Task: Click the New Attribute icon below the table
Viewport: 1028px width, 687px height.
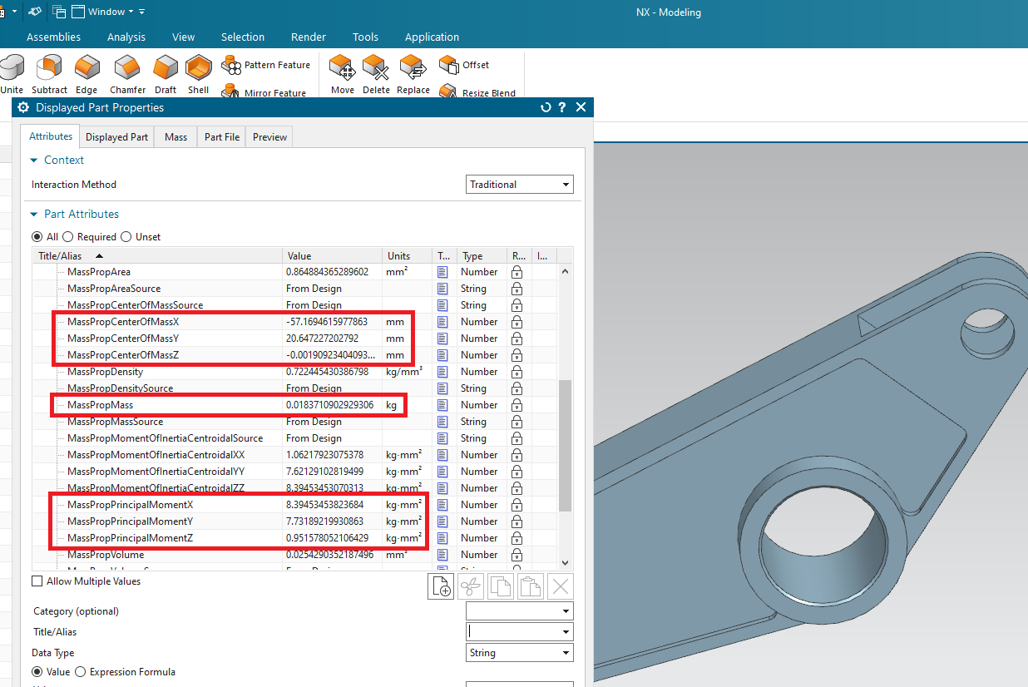Action: point(441,586)
